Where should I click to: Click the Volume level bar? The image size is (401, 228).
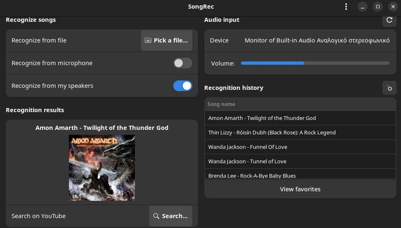point(315,63)
